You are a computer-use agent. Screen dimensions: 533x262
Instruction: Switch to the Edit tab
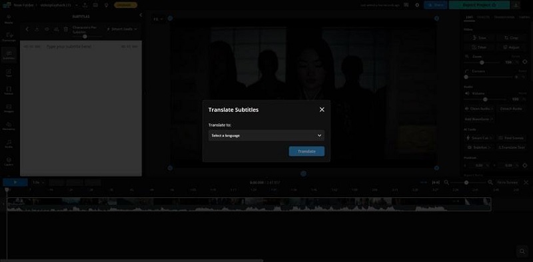[x=470, y=17]
